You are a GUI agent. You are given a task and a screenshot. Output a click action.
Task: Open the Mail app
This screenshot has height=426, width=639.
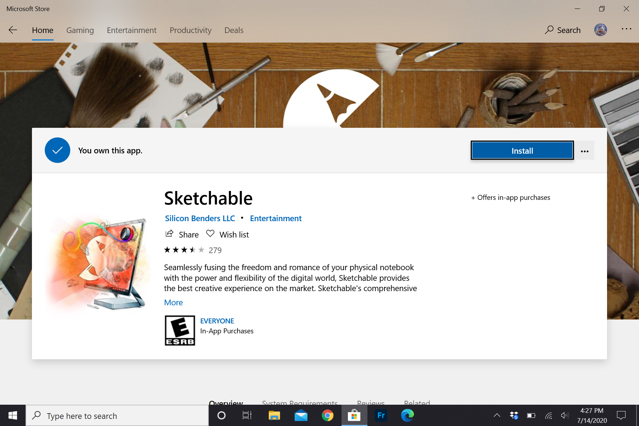pos(301,415)
